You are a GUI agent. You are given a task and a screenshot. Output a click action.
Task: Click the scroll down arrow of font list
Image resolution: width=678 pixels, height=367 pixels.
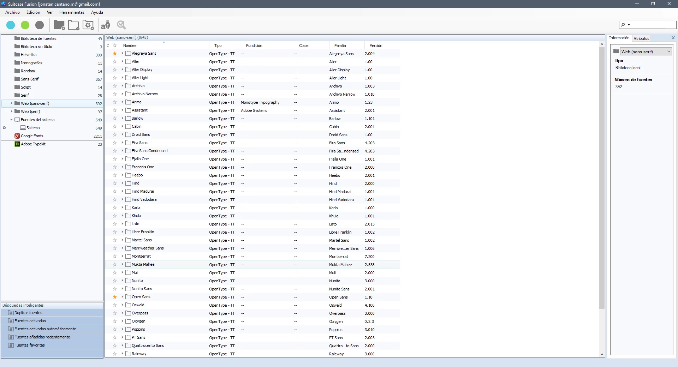point(602,354)
